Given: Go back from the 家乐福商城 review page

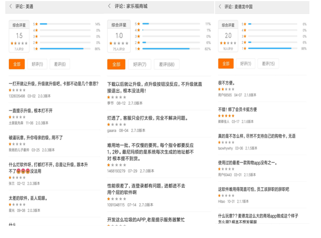Looking at the screenshot, I should [x=109, y=6].
